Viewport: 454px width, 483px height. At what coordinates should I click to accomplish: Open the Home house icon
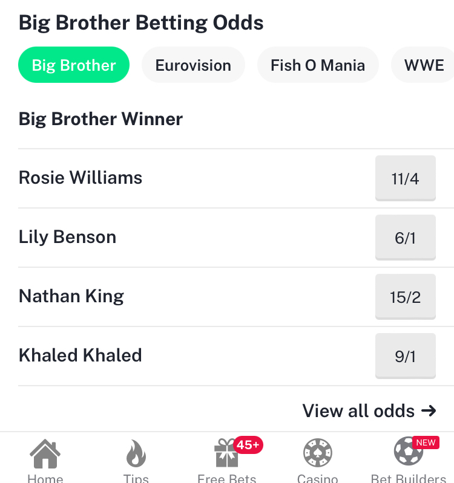point(45,453)
